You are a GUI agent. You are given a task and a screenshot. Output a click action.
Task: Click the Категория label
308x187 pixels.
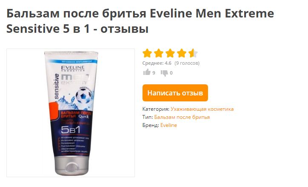pyautogui.click(x=156, y=109)
